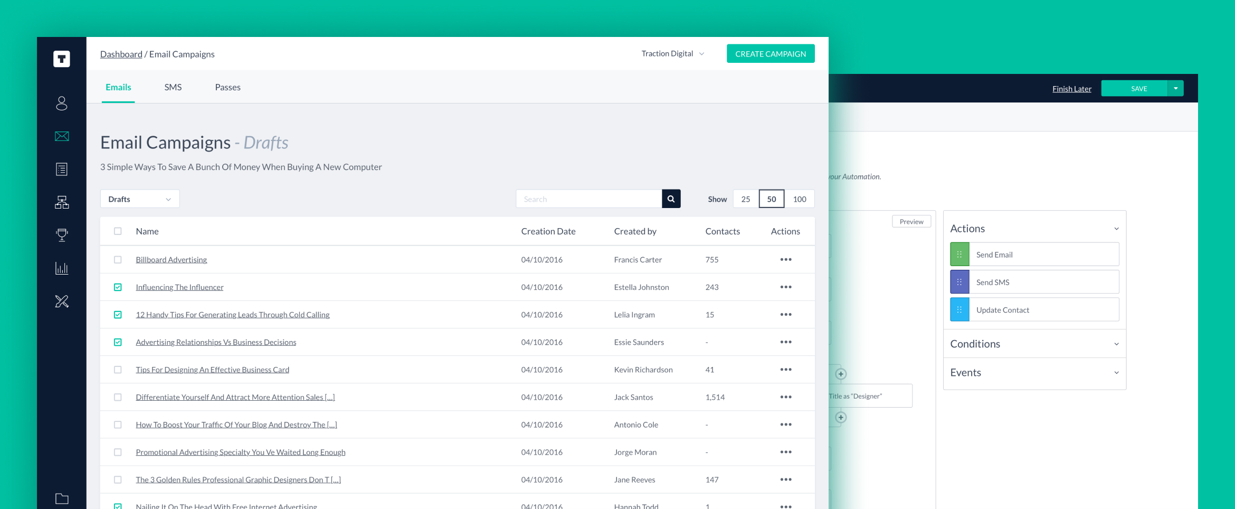This screenshot has width=1235, height=509.
Task: Click the Contacts column header
Action: pos(723,231)
